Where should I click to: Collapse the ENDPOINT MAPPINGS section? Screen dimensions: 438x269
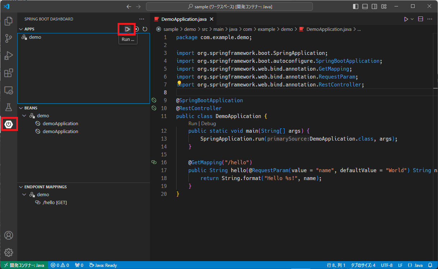pyautogui.click(x=21, y=187)
